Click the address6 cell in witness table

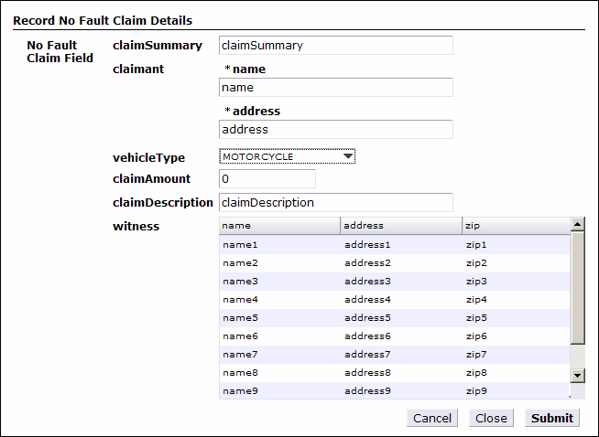pyautogui.click(x=367, y=336)
